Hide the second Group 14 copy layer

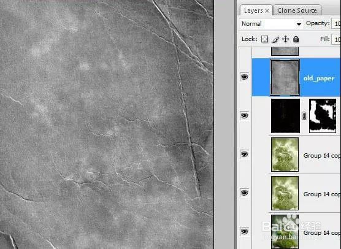244,193
